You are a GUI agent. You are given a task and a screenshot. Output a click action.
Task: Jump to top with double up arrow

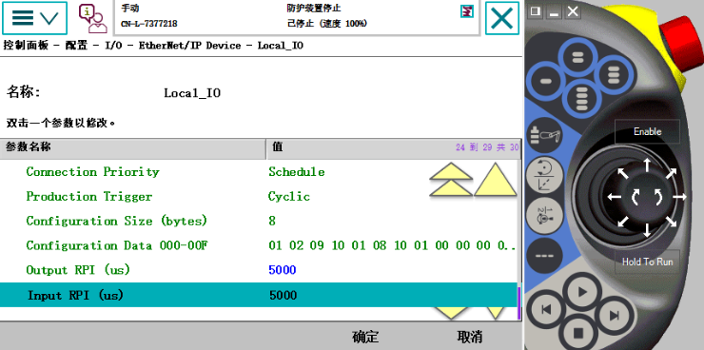tap(451, 180)
